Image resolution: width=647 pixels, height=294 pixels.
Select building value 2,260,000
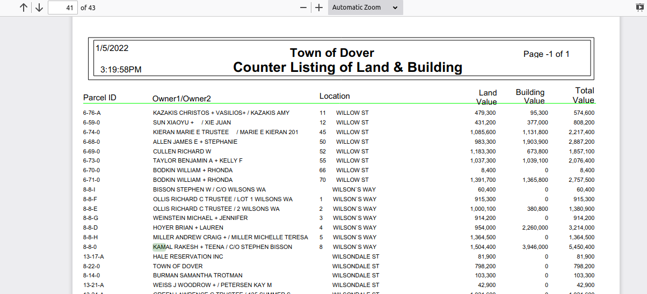point(535,228)
